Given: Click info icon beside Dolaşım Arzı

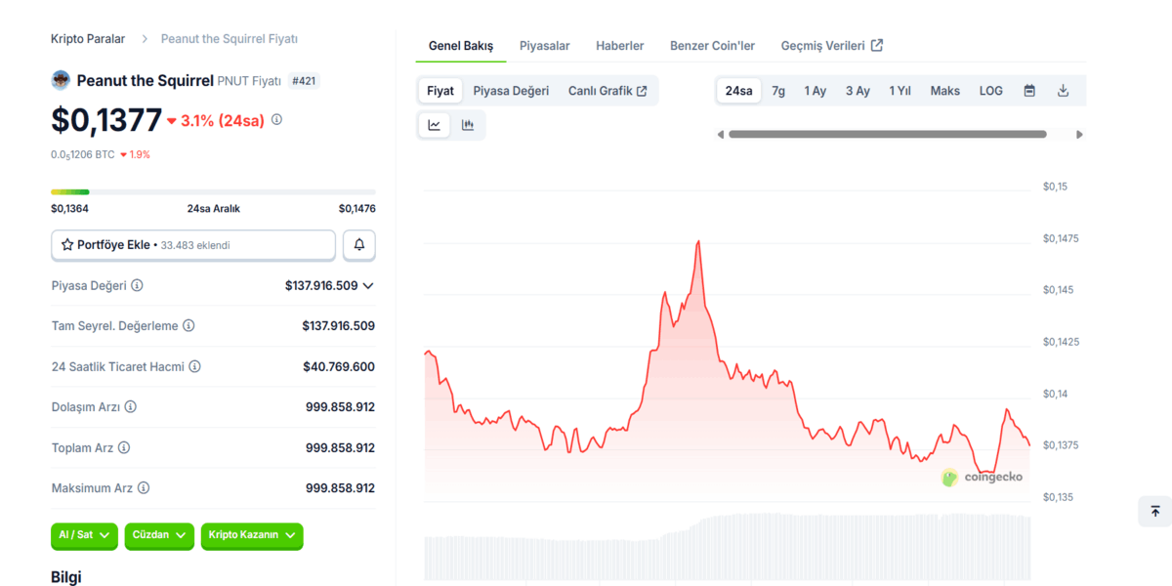Looking at the screenshot, I should click(x=130, y=407).
